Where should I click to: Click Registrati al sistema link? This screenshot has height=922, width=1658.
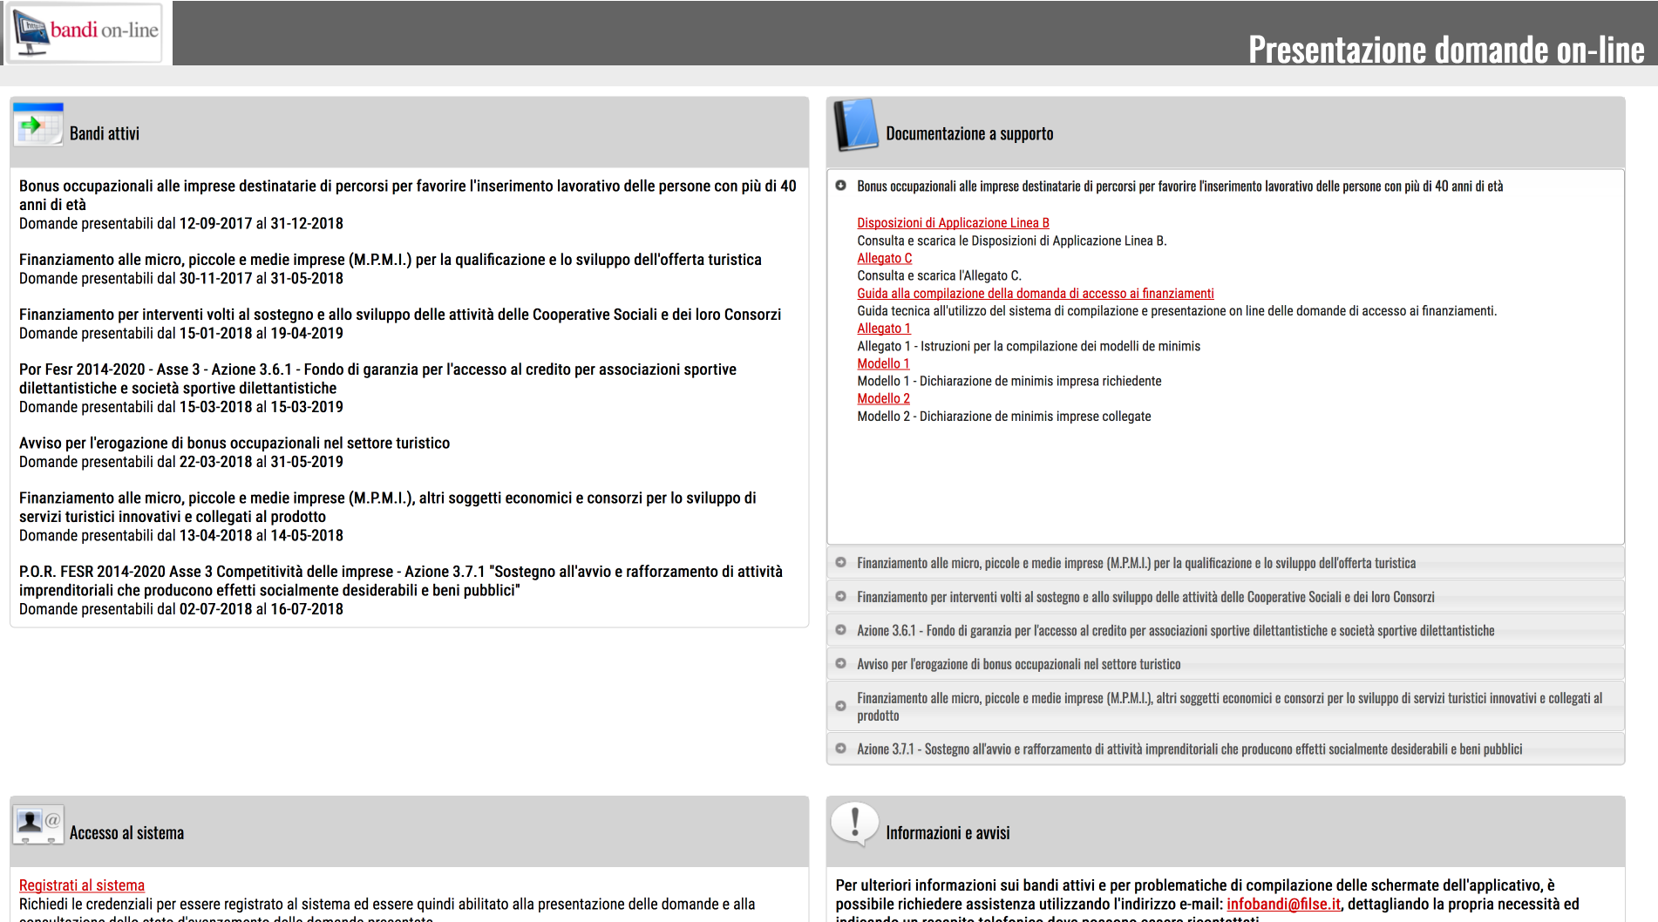click(82, 885)
